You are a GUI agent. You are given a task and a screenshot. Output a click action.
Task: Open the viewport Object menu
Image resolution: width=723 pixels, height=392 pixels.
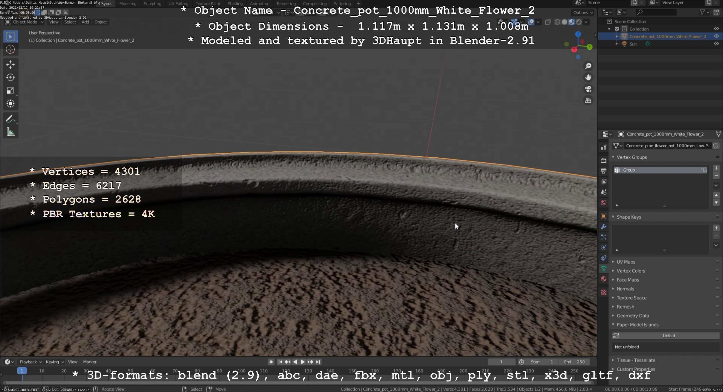pos(101,22)
